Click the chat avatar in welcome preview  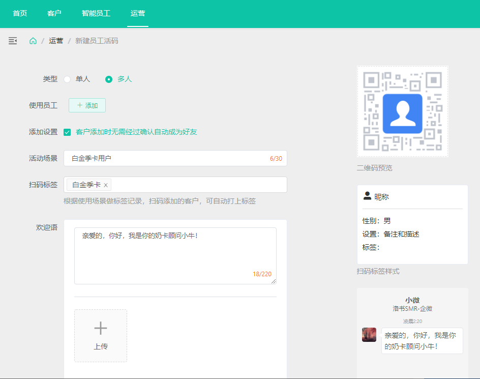(369, 335)
